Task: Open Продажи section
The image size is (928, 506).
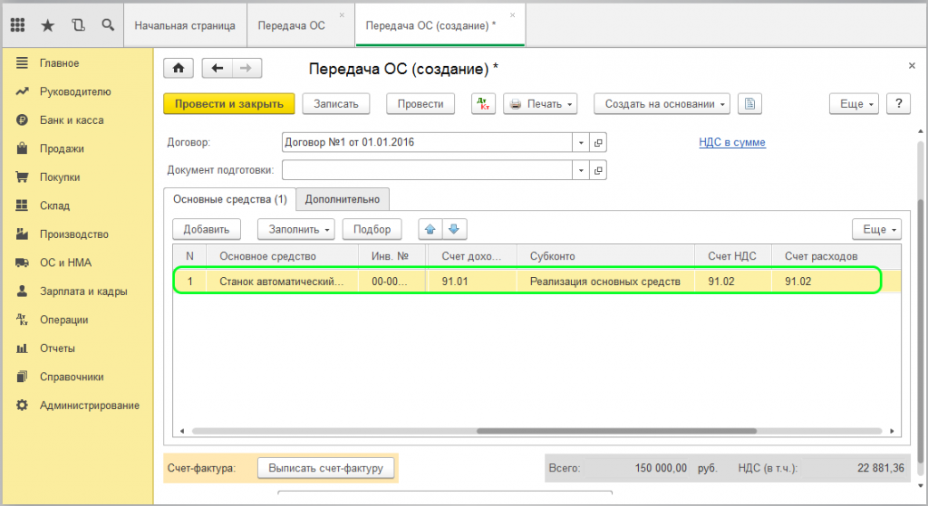Action: click(x=62, y=148)
